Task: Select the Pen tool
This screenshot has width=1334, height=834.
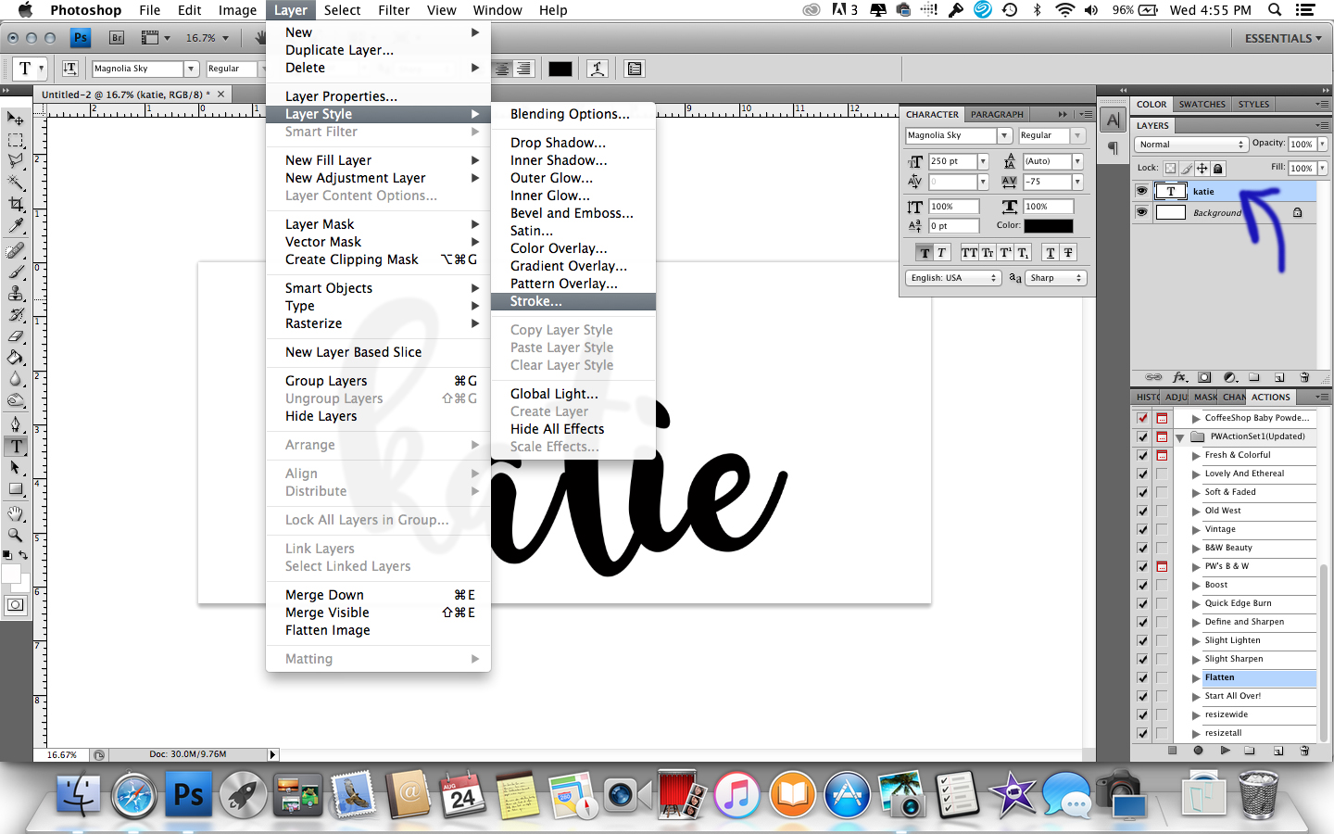Action: coord(16,424)
